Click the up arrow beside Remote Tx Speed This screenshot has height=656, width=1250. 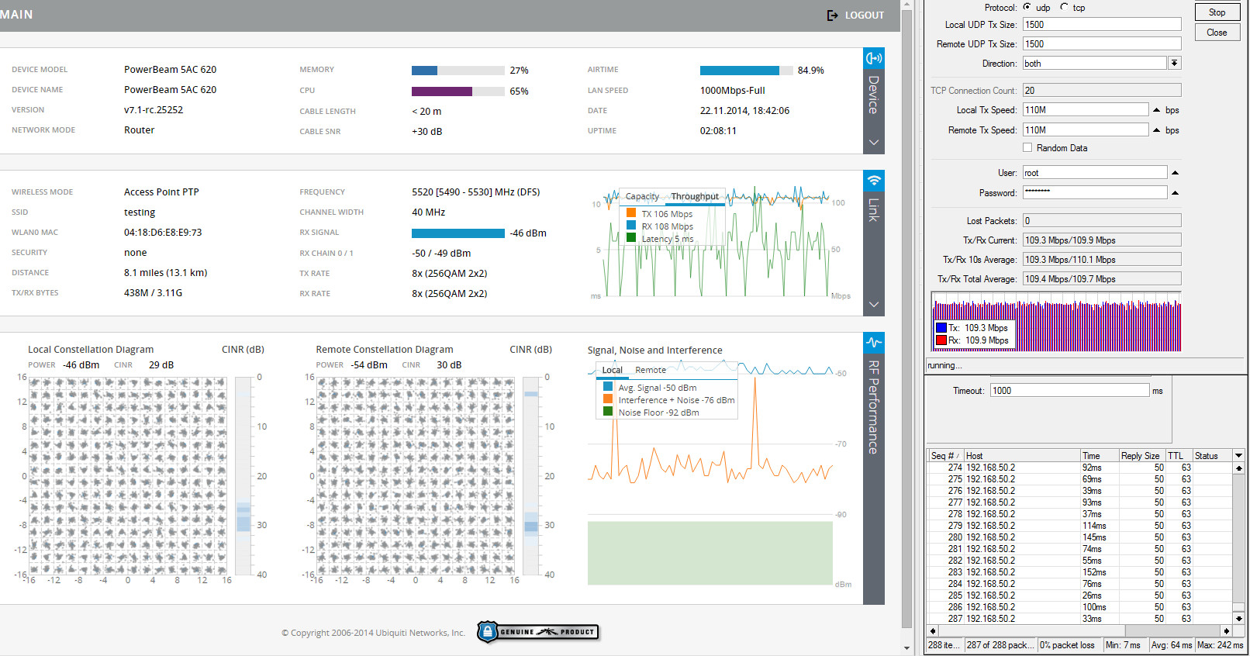tap(1157, 130)
